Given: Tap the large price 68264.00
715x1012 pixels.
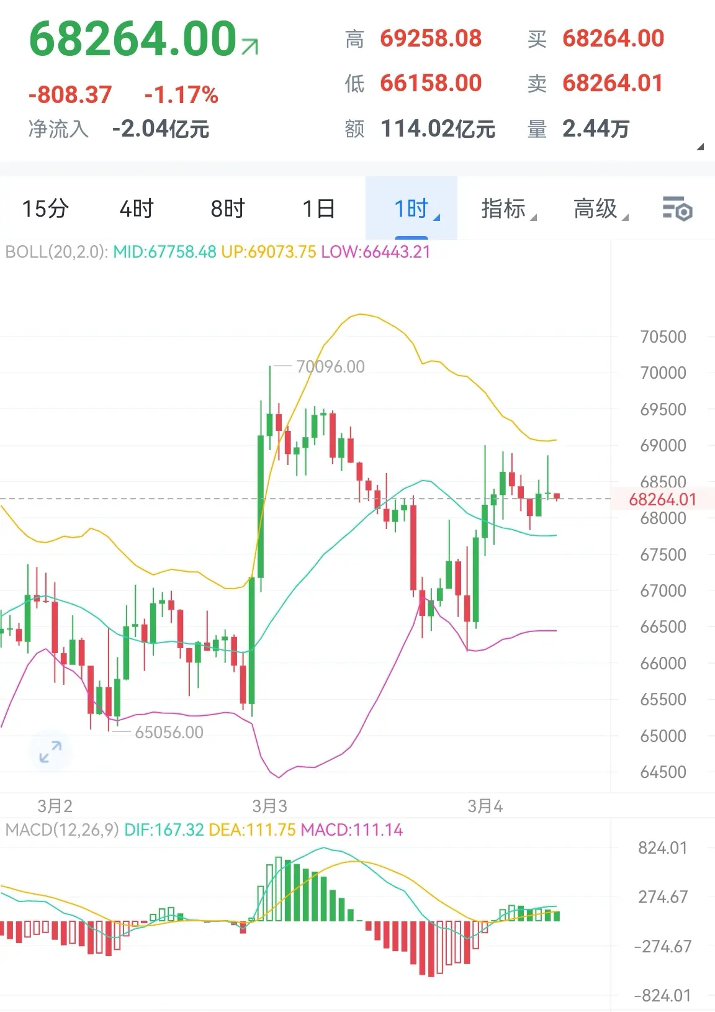Looking at the screenshot, I should click(133, 38).
